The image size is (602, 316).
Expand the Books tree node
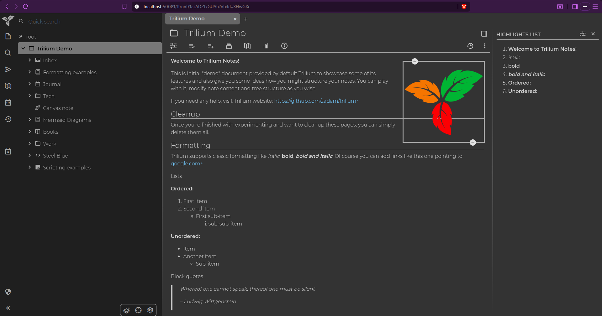pyautogui.click(x=30, y=132)
